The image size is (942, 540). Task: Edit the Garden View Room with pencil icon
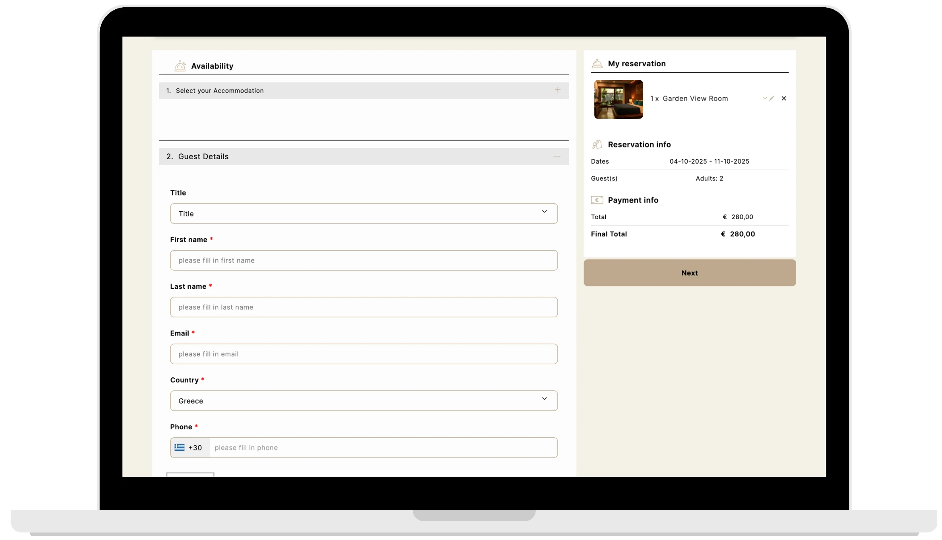[x=772, y=99]
